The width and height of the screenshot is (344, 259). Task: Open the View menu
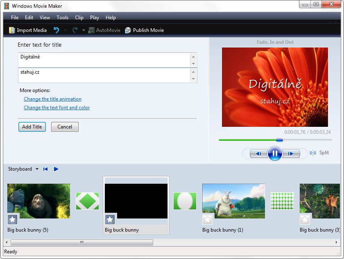[x=45, y=18]
